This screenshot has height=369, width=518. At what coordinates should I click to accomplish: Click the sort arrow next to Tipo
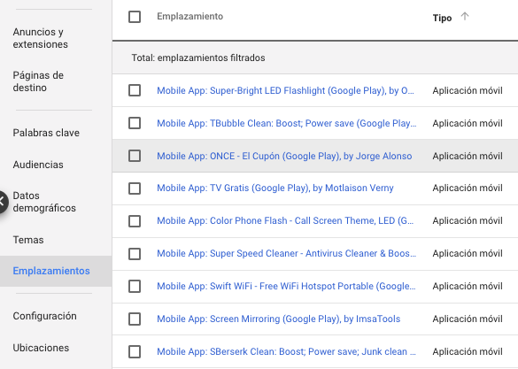pyautogui.click(x=465, y=17)
